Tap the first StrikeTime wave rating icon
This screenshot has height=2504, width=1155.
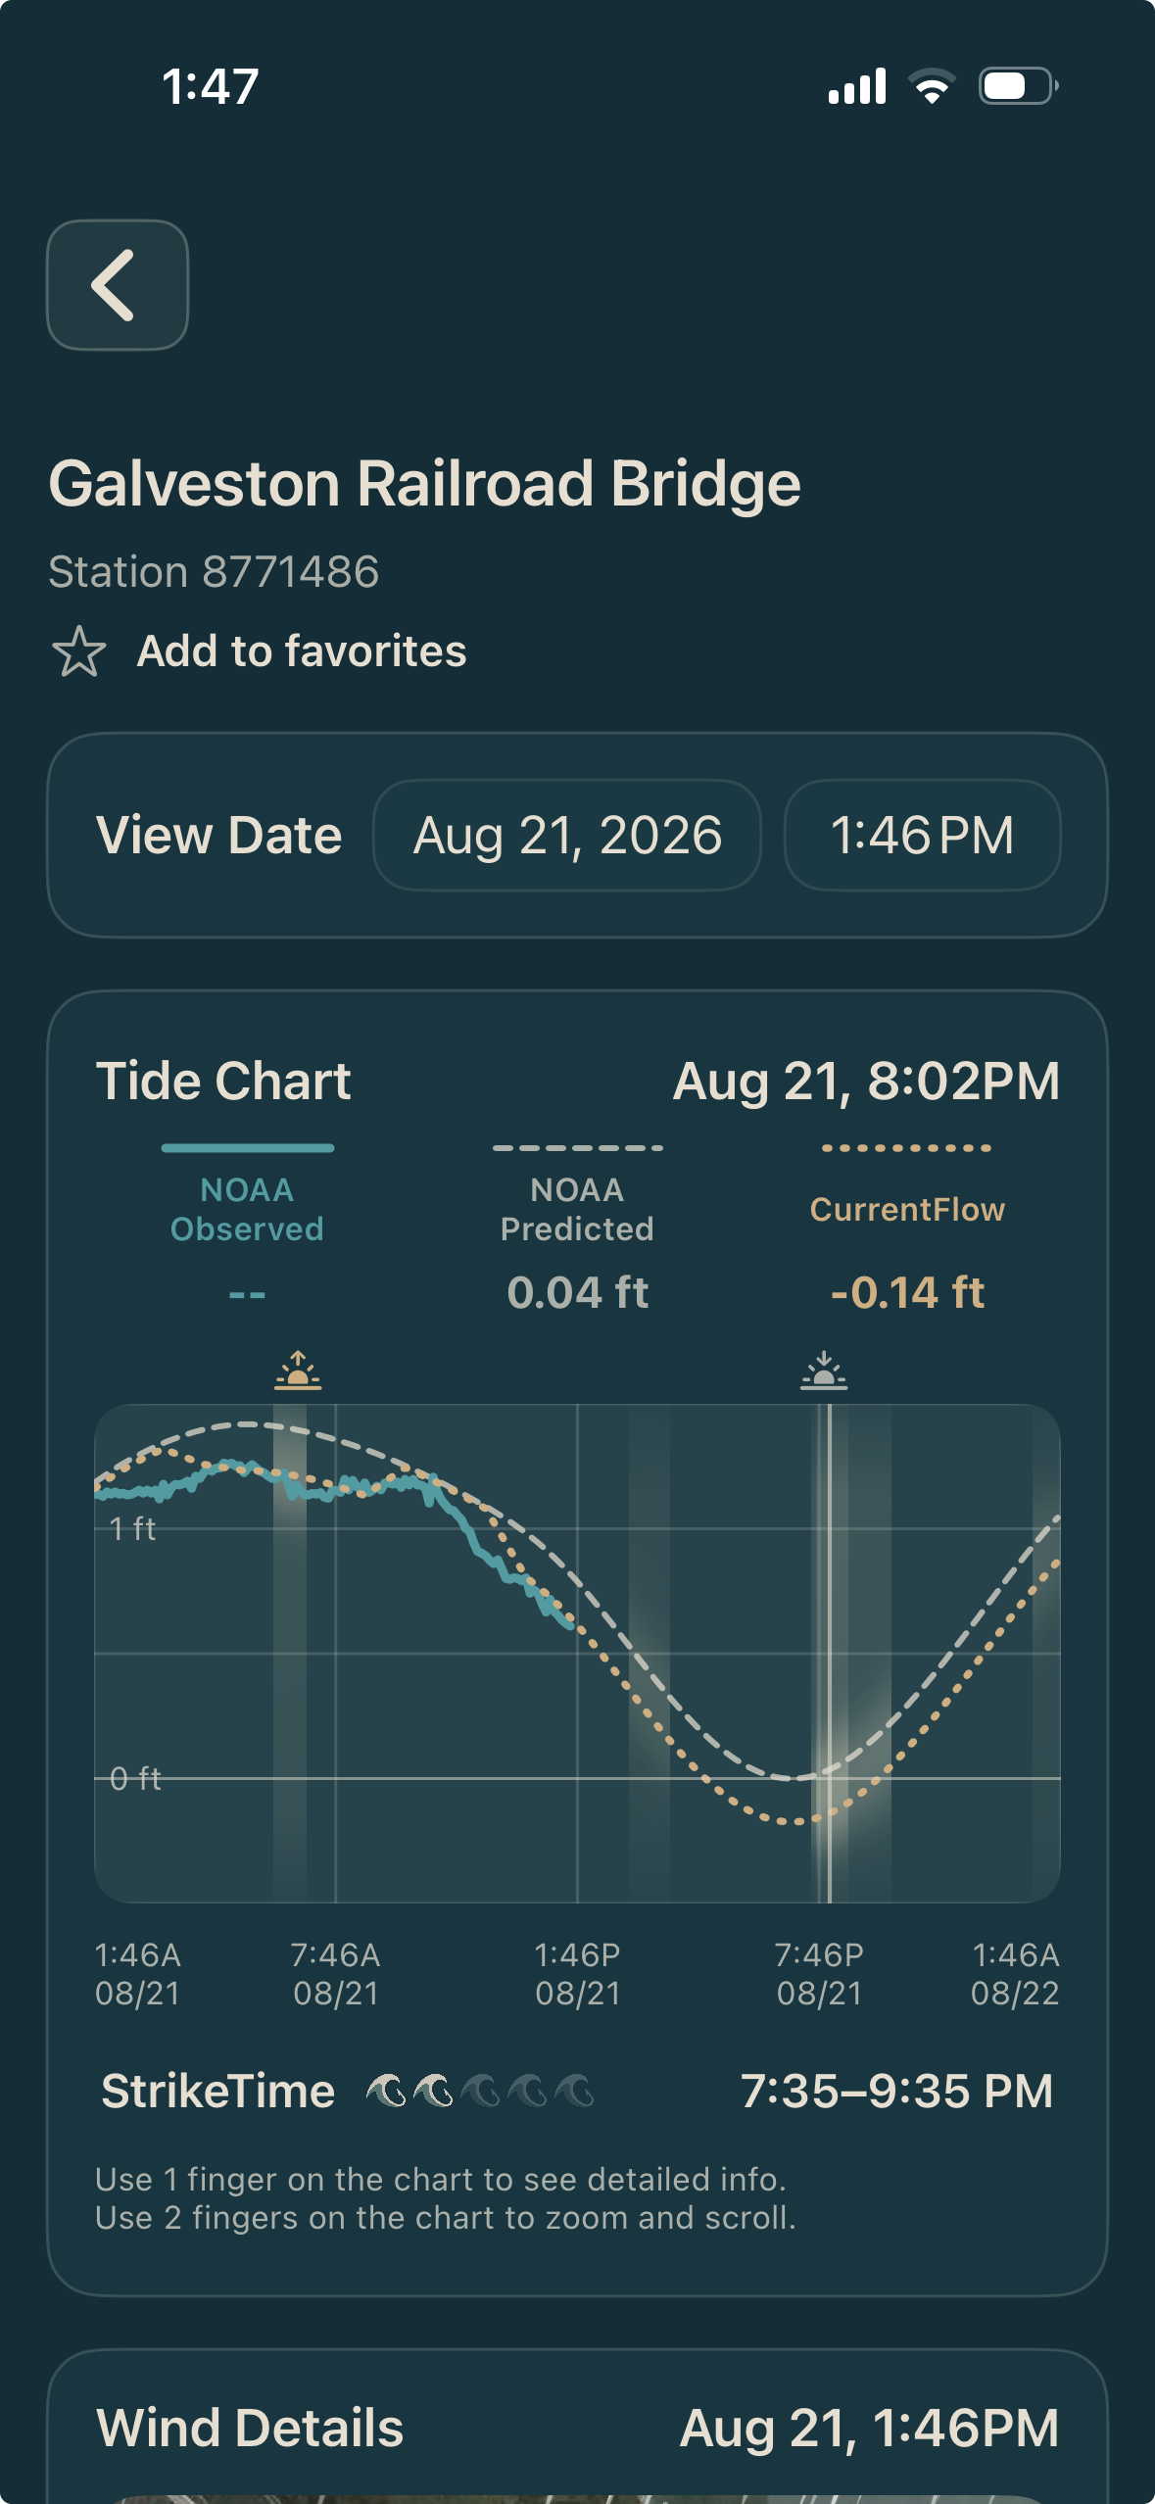(386, 2091)
